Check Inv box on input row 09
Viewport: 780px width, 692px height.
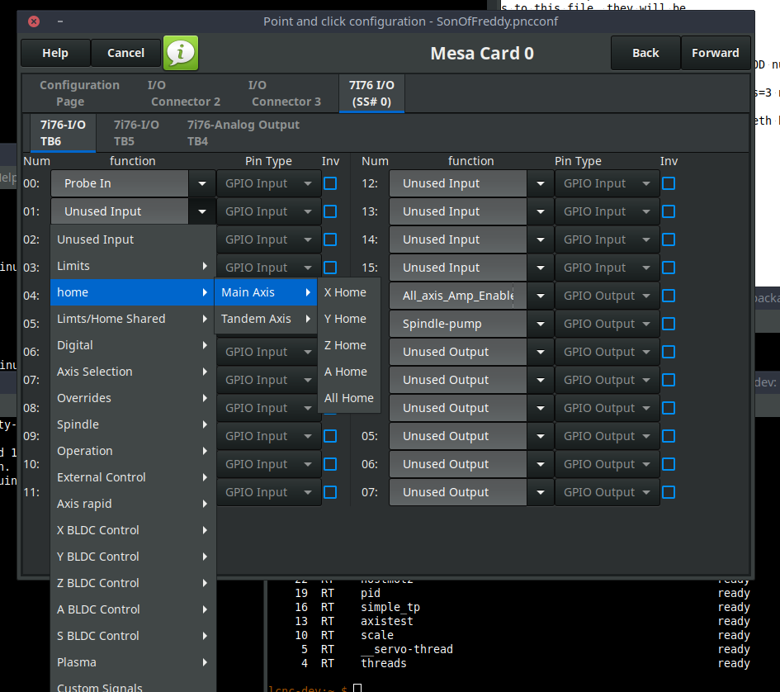pos(330,436)
